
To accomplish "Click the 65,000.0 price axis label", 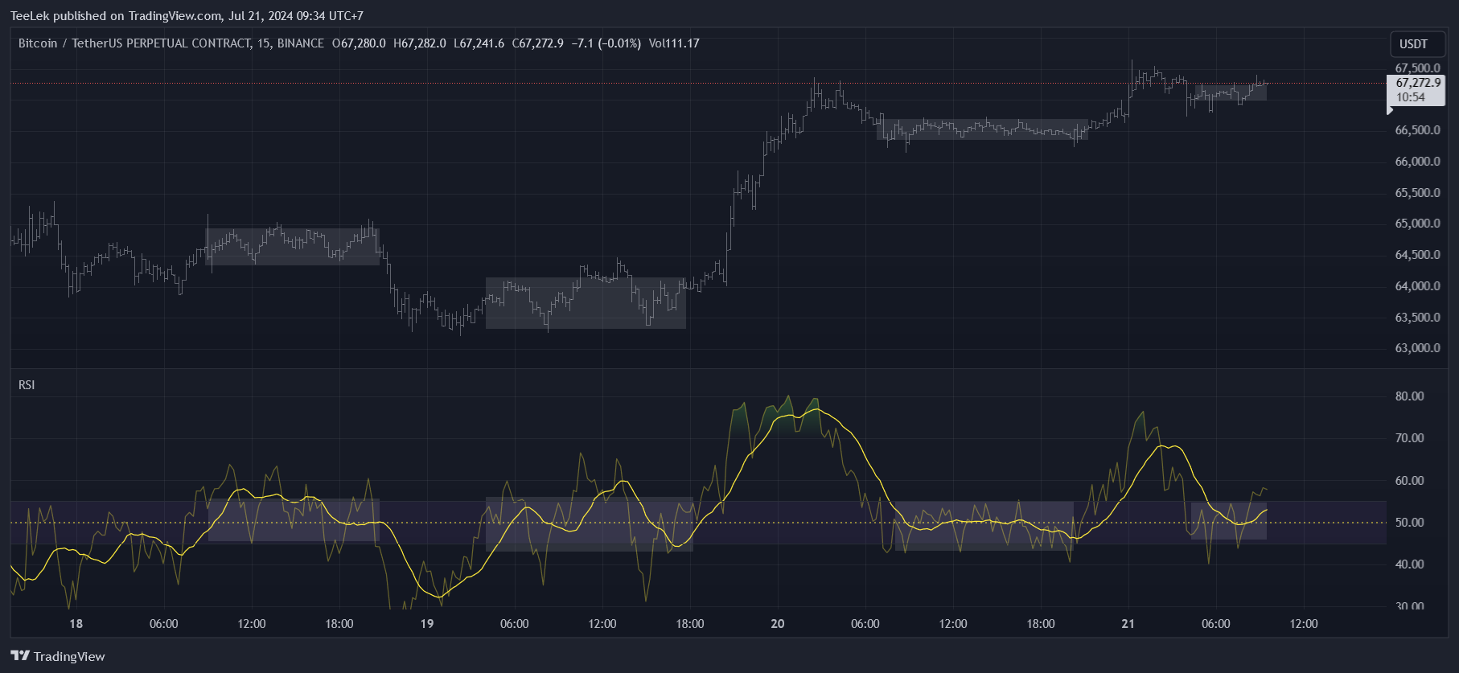I will [1417, 224].
